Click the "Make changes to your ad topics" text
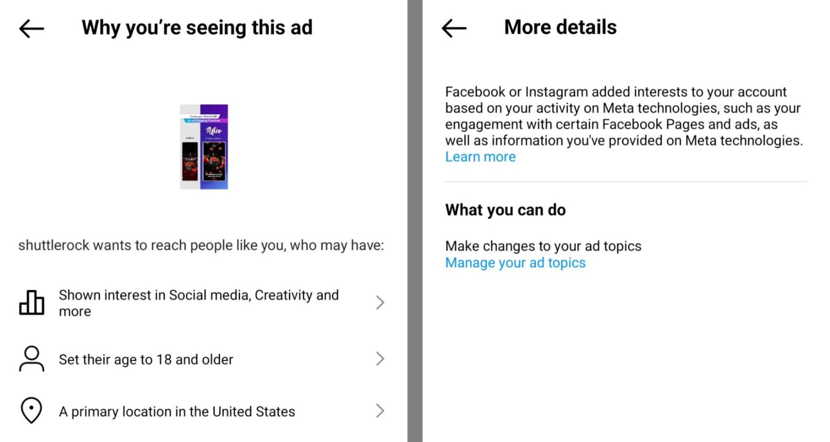 pos(543,246)
